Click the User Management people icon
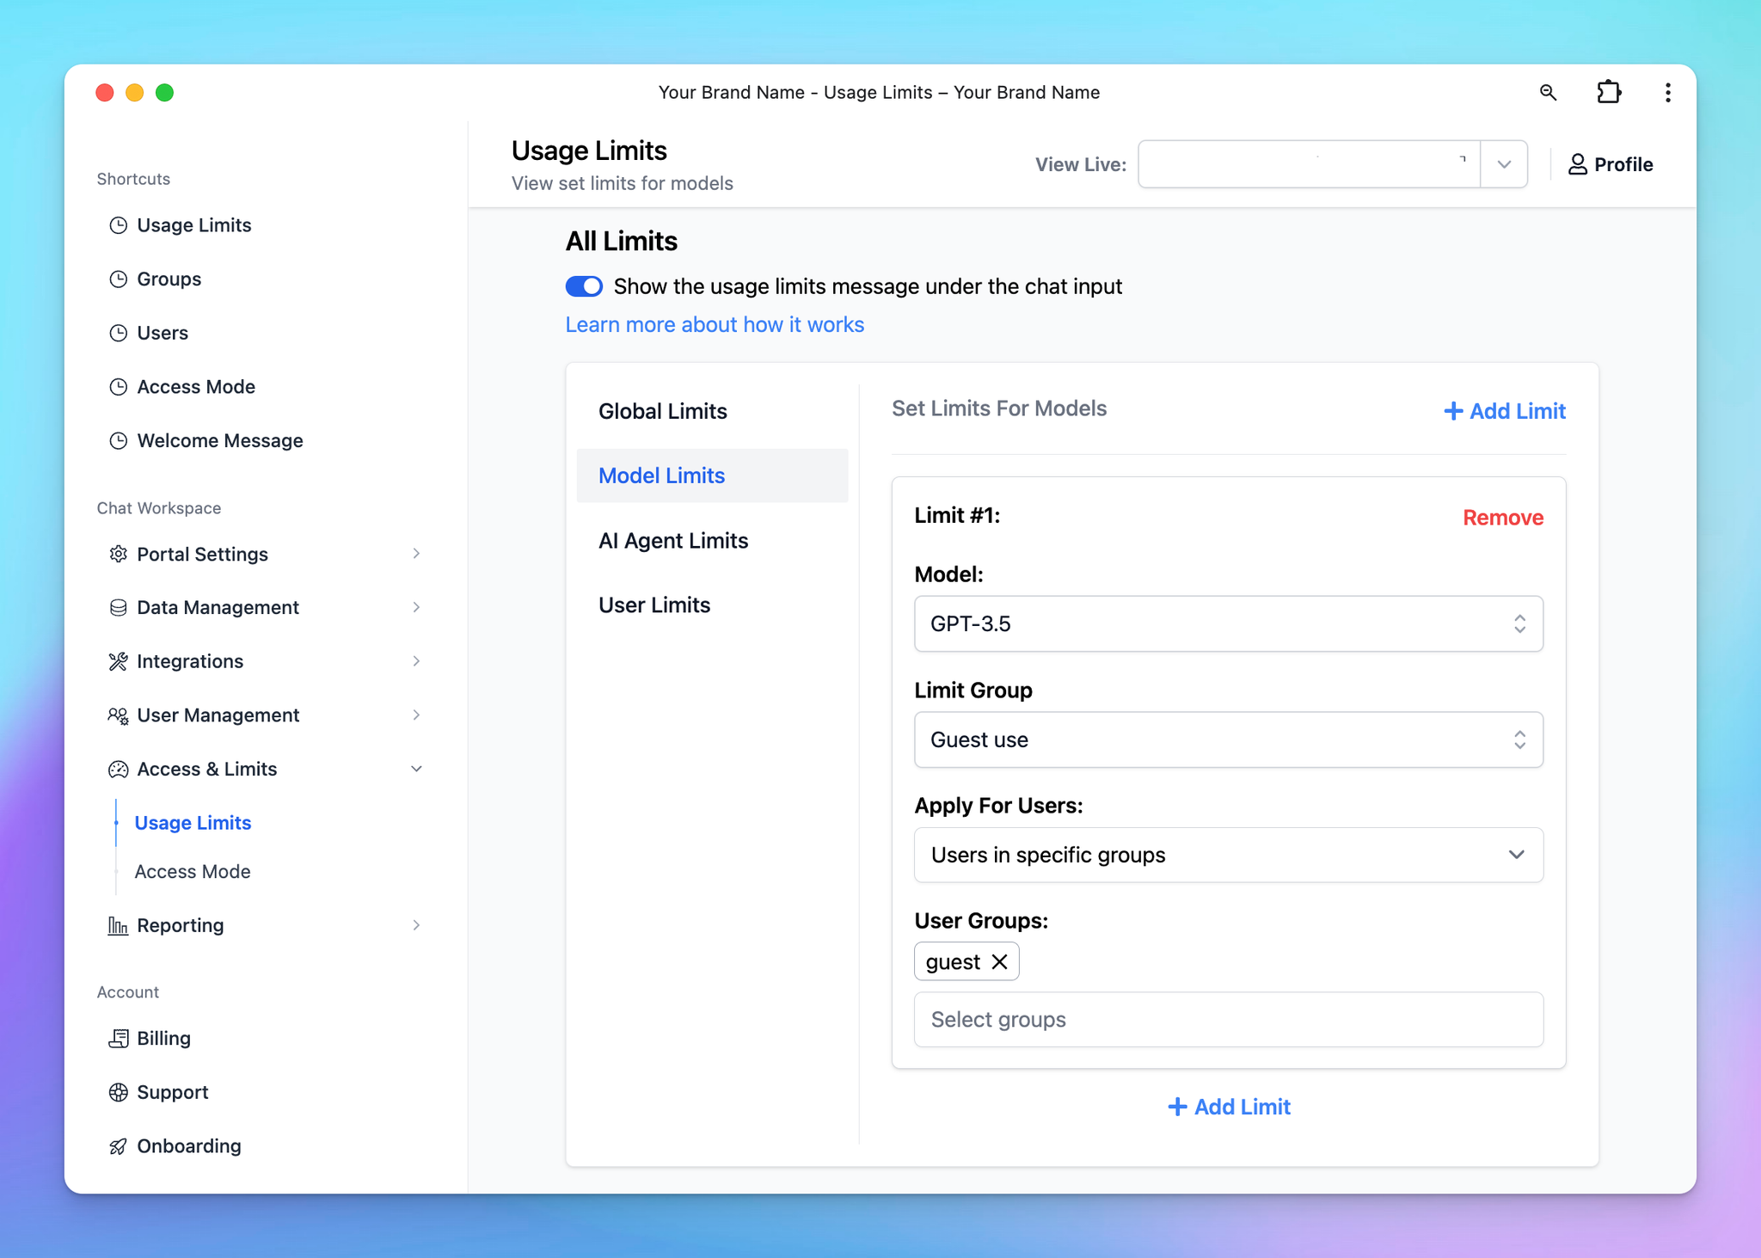The width and height of the screenshot is (1761, 1258). pyautogui.click(x=119, y=715)
